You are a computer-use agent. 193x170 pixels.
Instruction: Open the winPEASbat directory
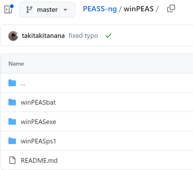38,102
